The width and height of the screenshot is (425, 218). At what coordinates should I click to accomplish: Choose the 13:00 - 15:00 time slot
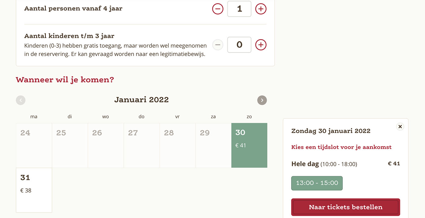[x=317, y=183]
